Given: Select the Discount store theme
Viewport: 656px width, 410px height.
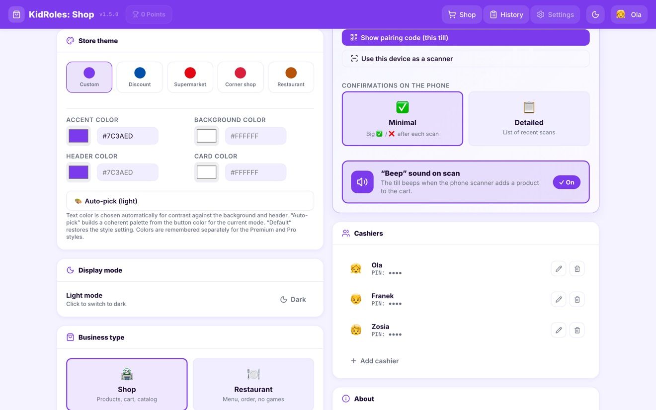Looking at the screenshot, I should pyautogui.click(x=140, y=77).
